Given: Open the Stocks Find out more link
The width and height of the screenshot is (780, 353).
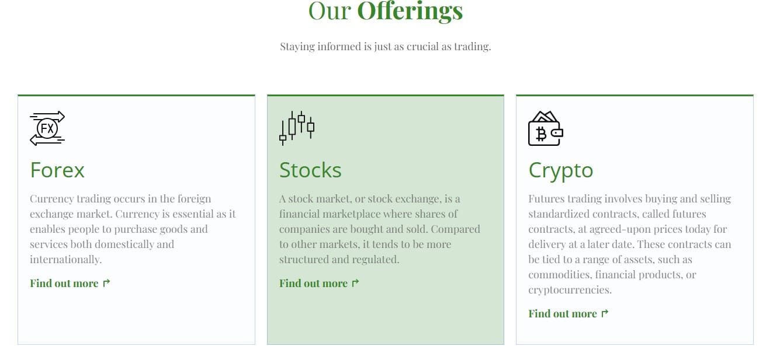Looking at the screenshot, I should (314, 283).
